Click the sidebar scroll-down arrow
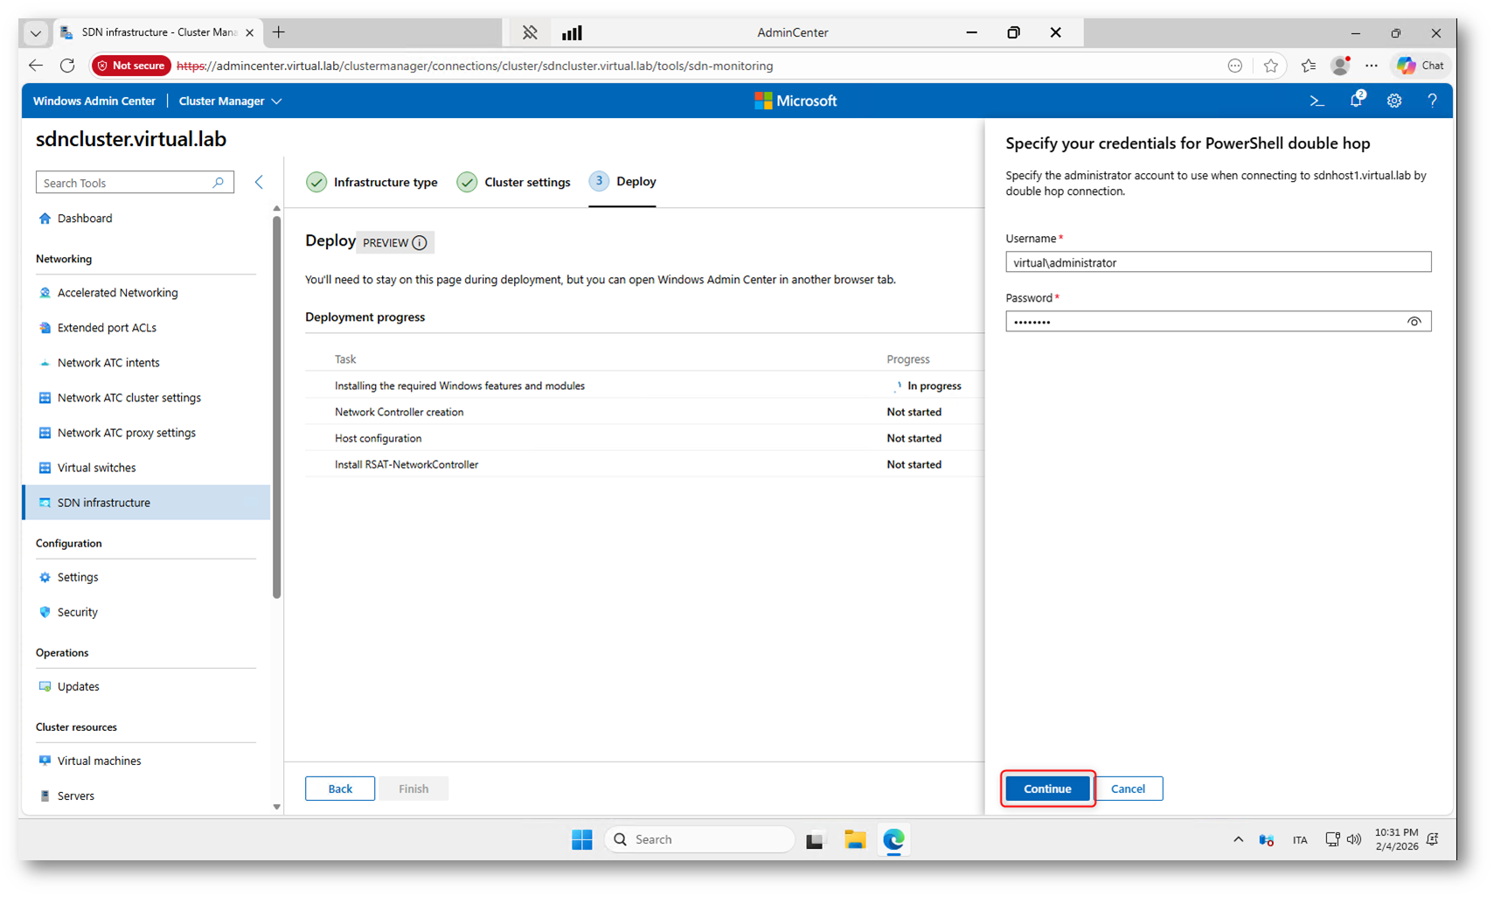The height and width of the screenshot is (897, 1494). (x=277, y=807)
